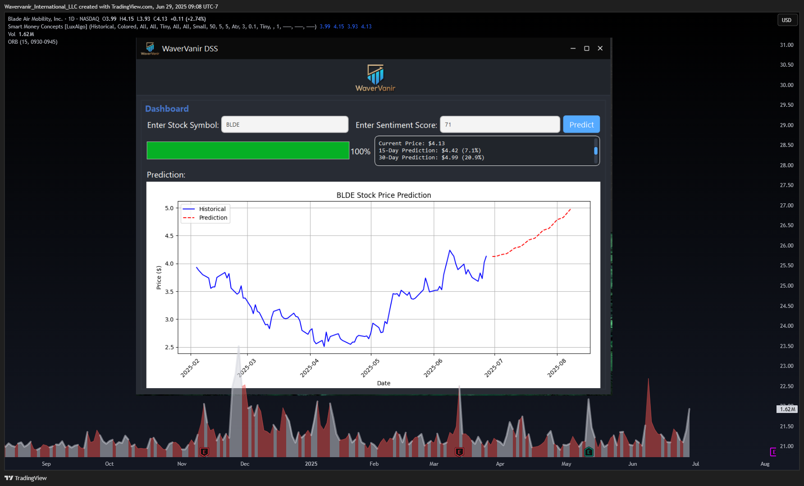Screen dimensions: 804x486
Task: Click the Prediction legend entry in the chart
Action: pos(205,217)
